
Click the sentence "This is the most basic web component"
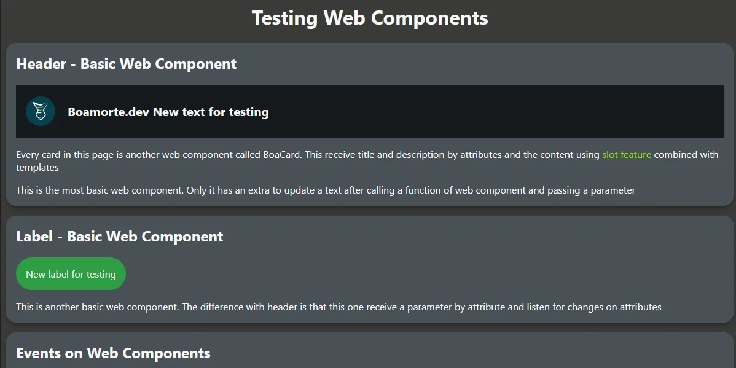pyautogui.click(x=98, y=190)
